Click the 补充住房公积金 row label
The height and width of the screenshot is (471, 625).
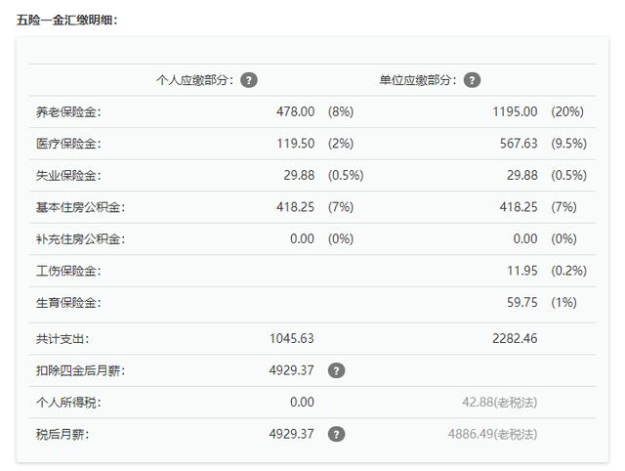80,239
